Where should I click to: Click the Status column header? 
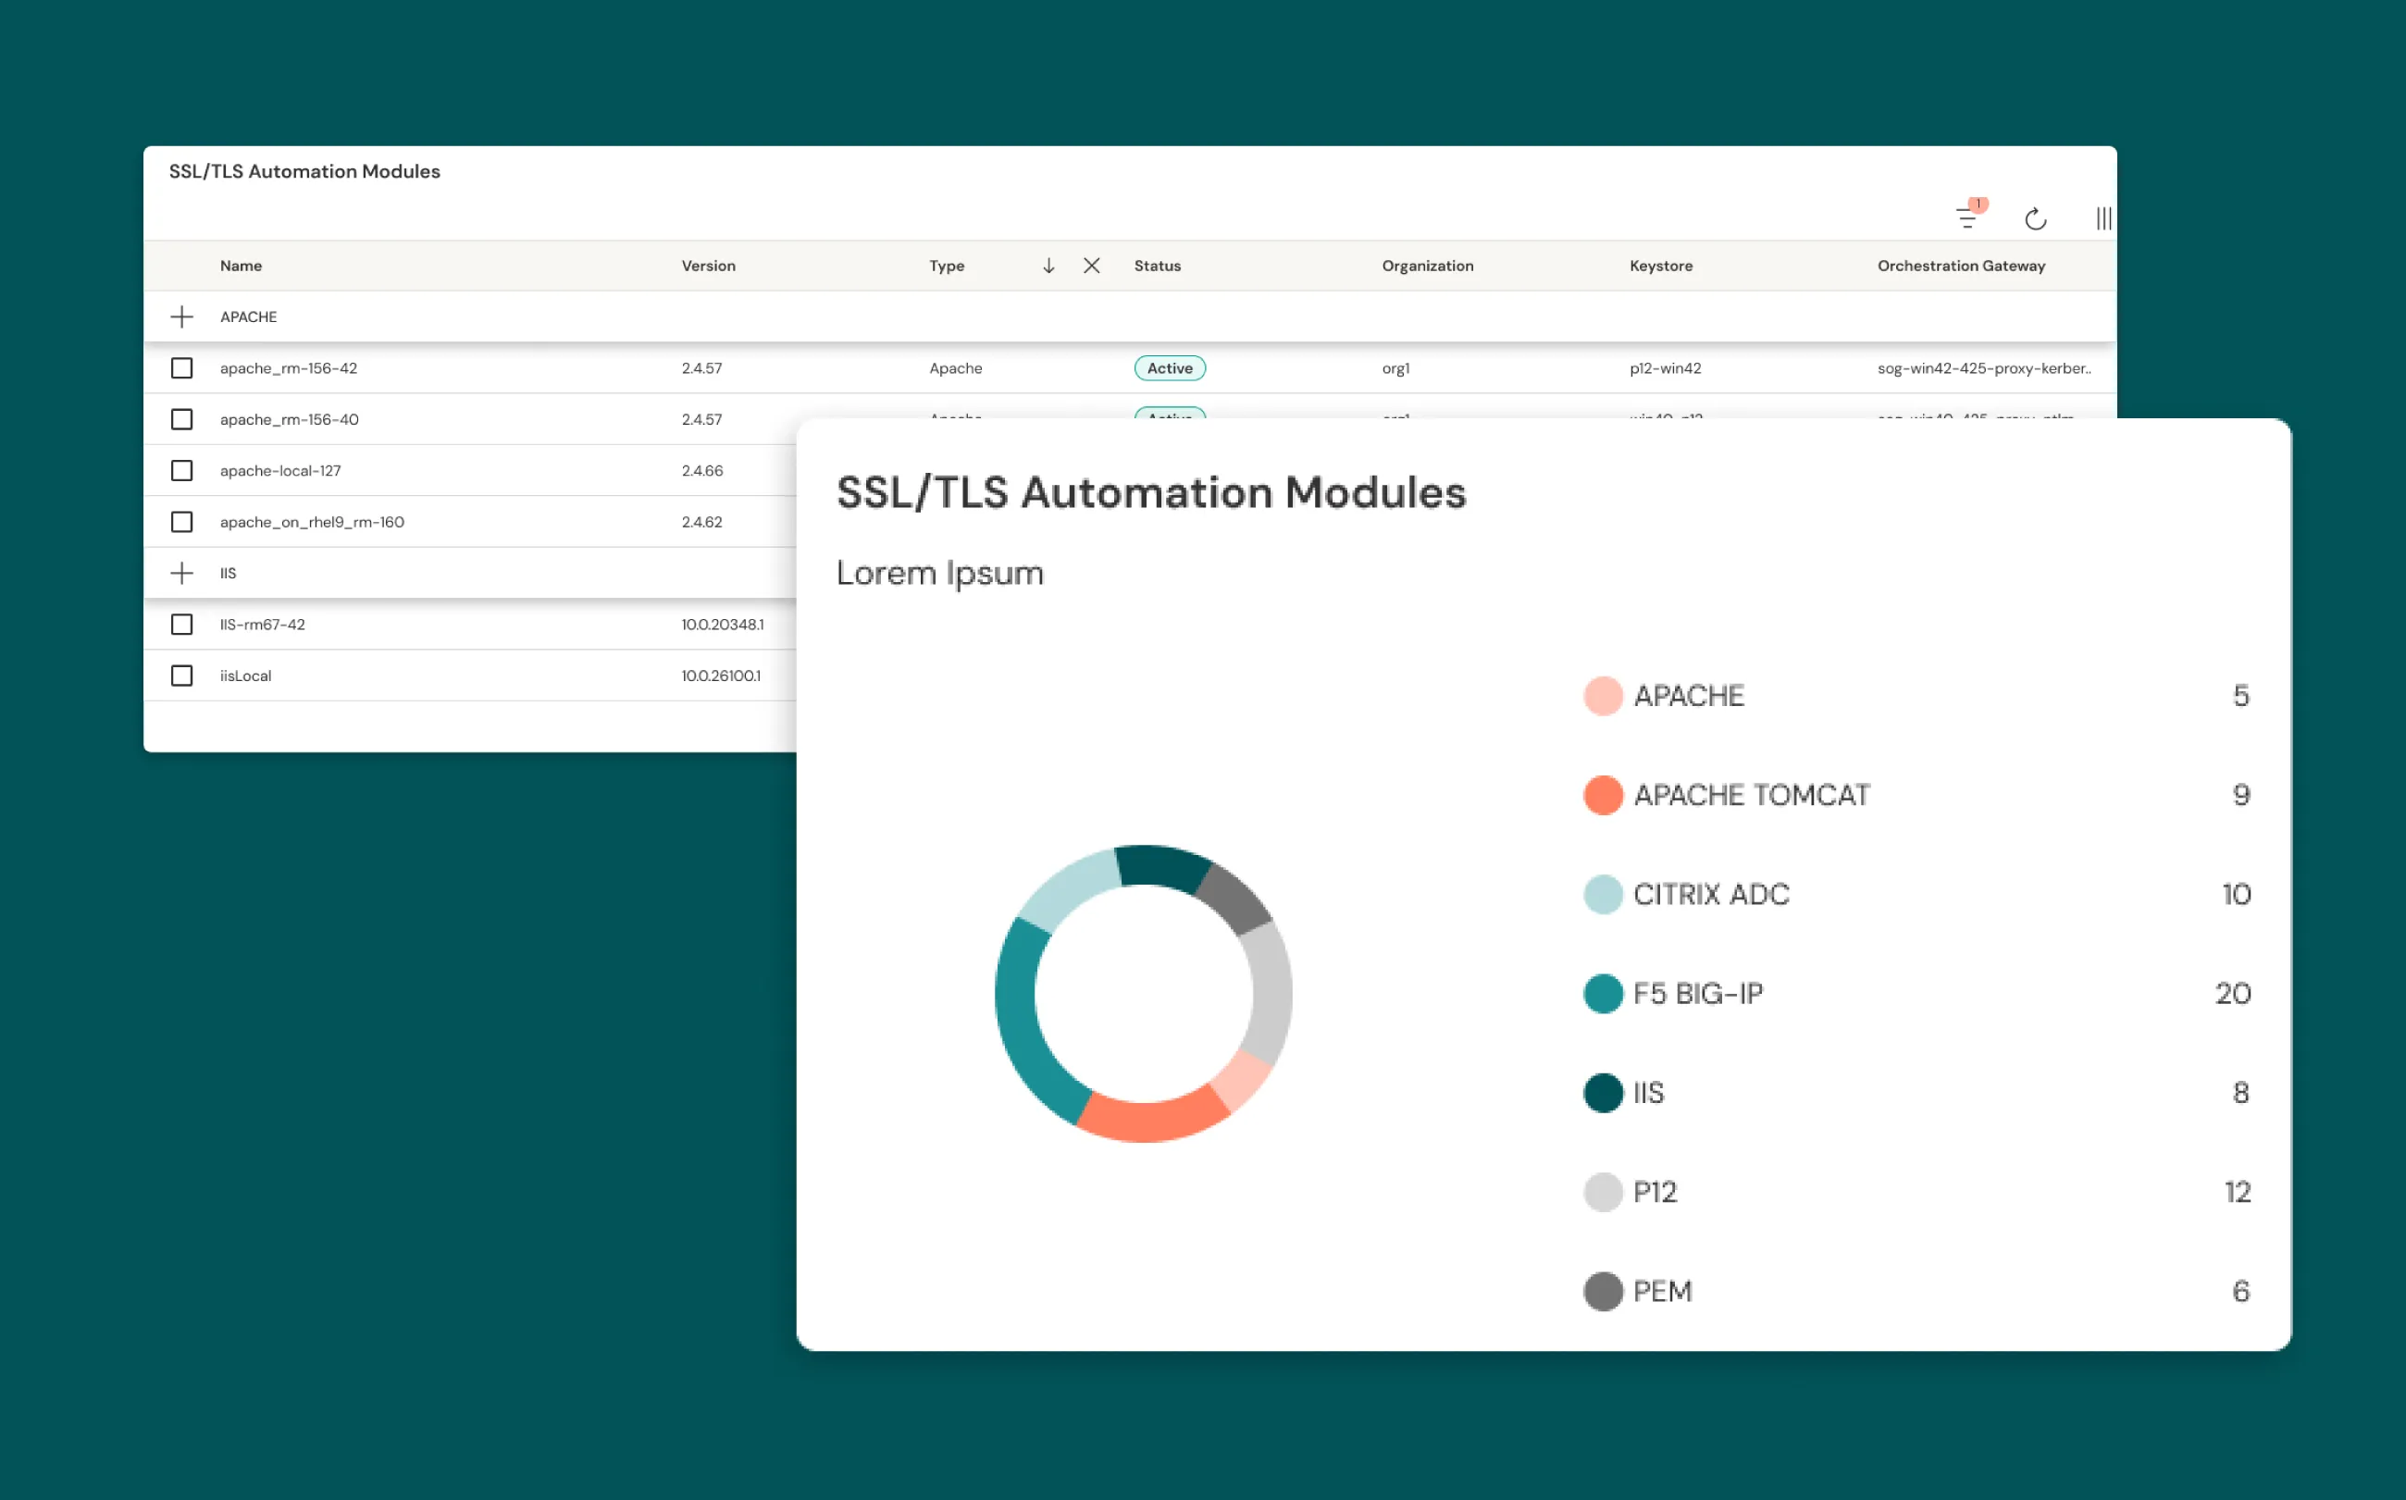(x=1157, y=266)
